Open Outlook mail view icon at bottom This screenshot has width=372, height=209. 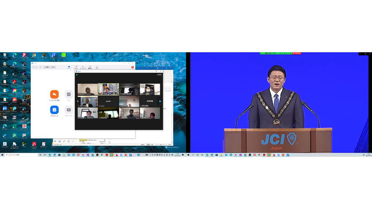55,142
